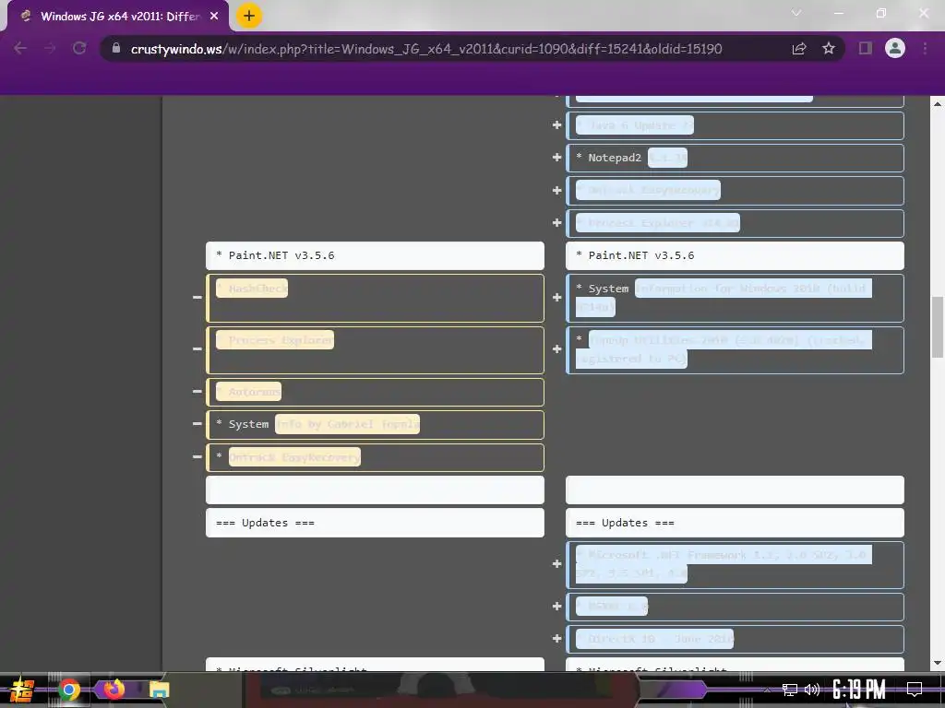The width and height of the screenshot is (945, 708).
Task: Open the tab search chevron
Action: [x=796, y=13]
